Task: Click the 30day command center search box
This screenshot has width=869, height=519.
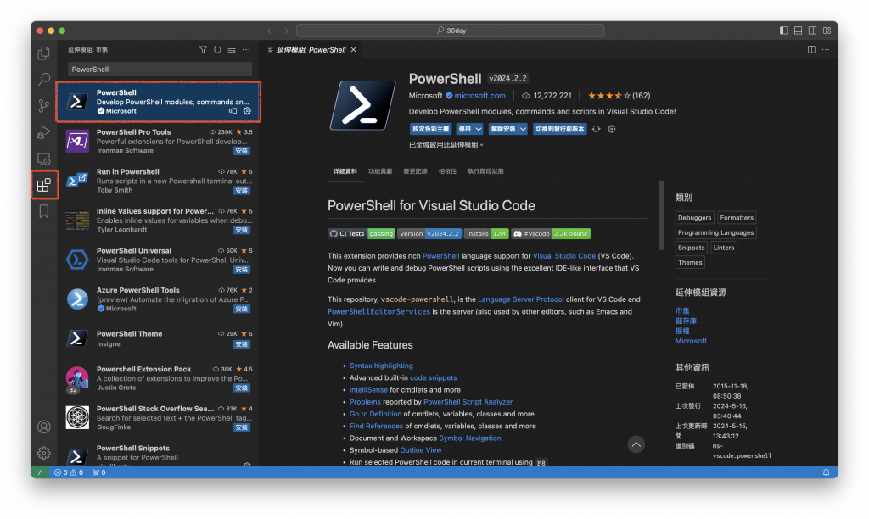Action: tap(450, 31)
